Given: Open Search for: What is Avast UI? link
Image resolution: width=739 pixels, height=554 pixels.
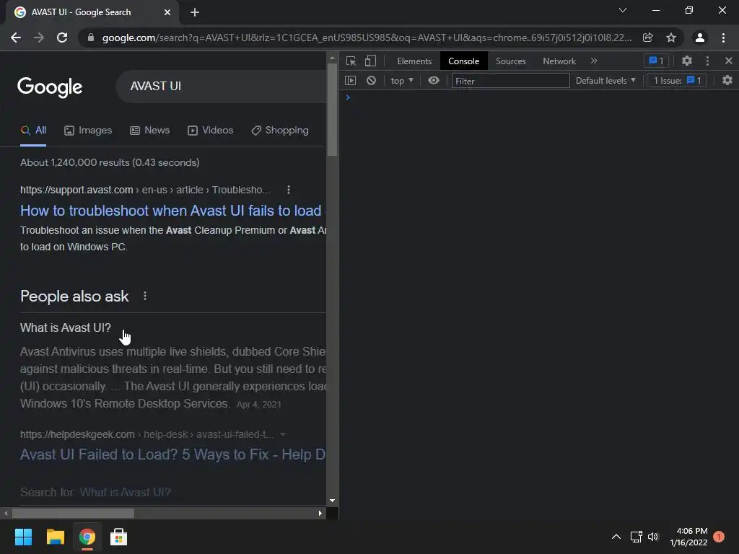Looking at the screenshot, I should [x=96, y=492].
